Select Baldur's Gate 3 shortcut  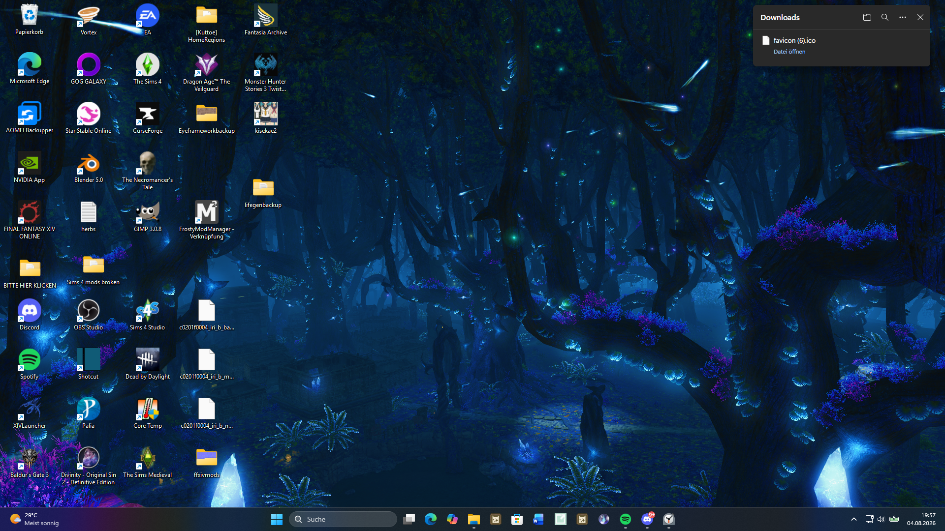coord(30,462)
